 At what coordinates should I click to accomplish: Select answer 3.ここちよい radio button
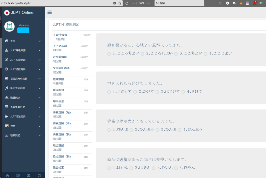click(176, 54)
